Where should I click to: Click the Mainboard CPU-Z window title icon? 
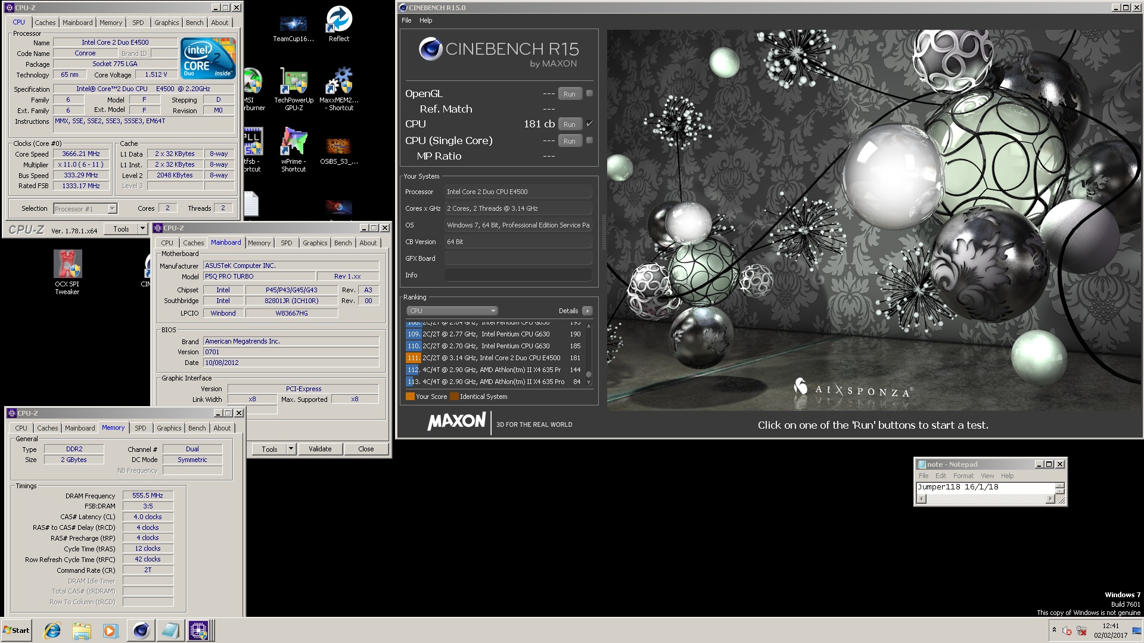[x=158, y=228]
